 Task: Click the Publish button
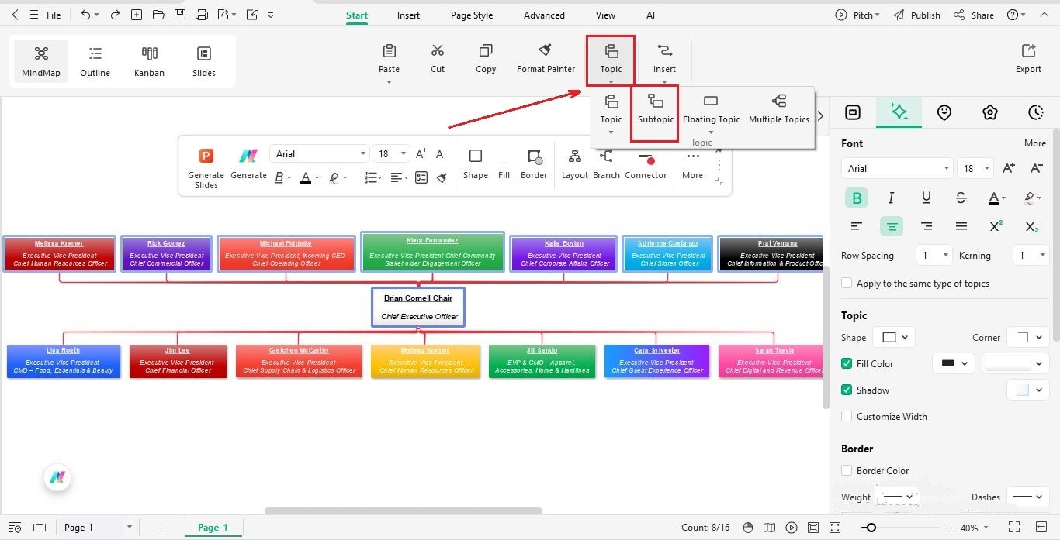[x=916, y=15]
